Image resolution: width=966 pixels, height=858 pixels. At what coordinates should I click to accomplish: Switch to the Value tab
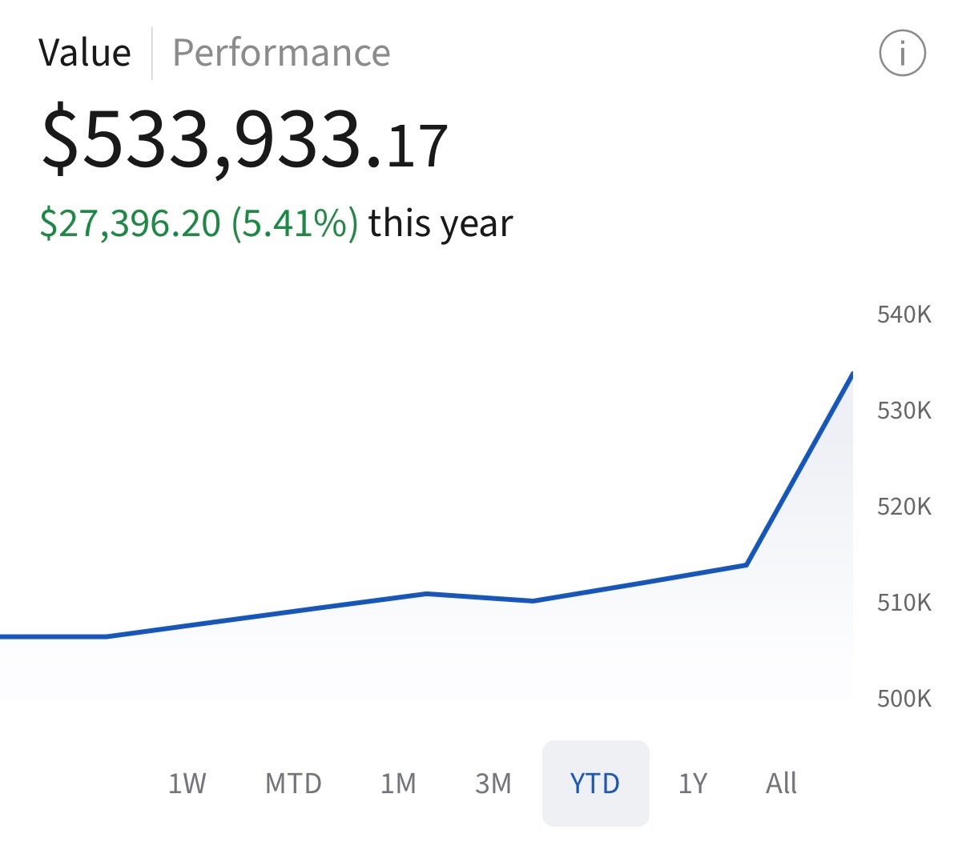click(x=84, y=54)
